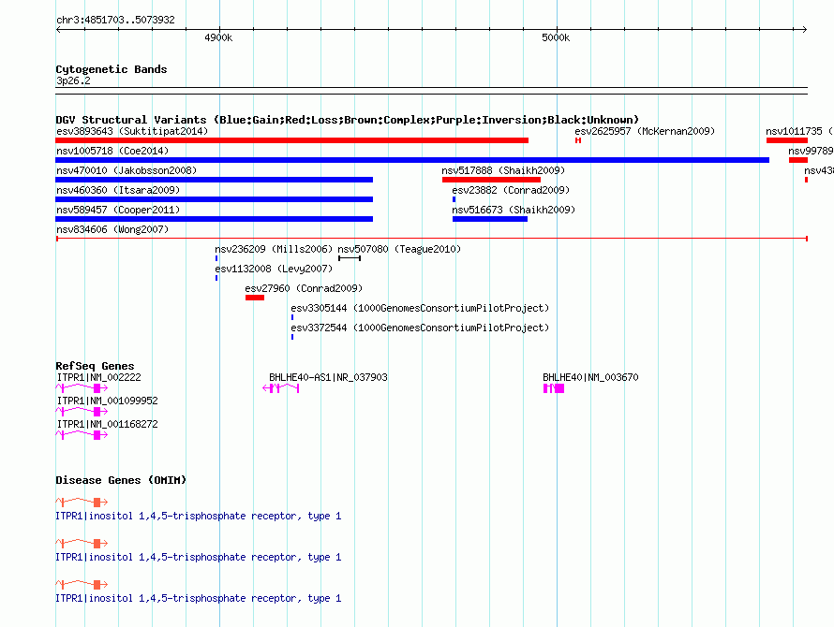Click the nsv517888 (Shaikh2009) label
834x627 pixels.
[x=503, y=170]
